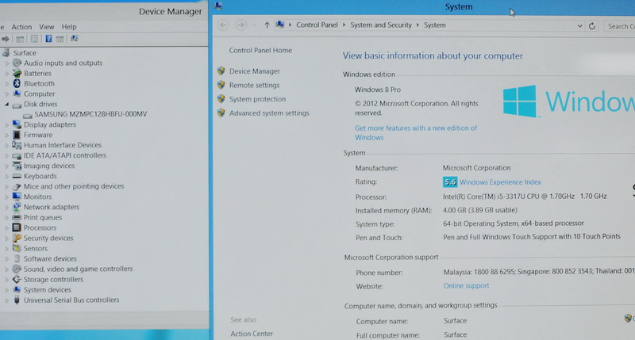Click the Firmware category icon
The image size is (635, 340).
[17, 135]
